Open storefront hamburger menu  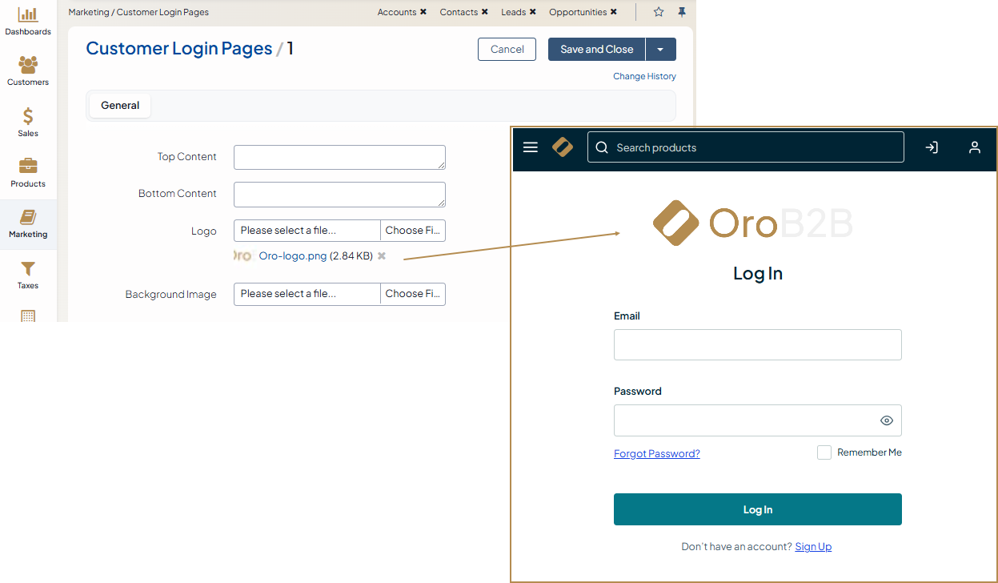tap(530, 147)
